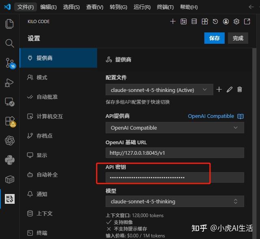Select the 自动补全 settings tab
260x239 pixels.
coord(58,175)
